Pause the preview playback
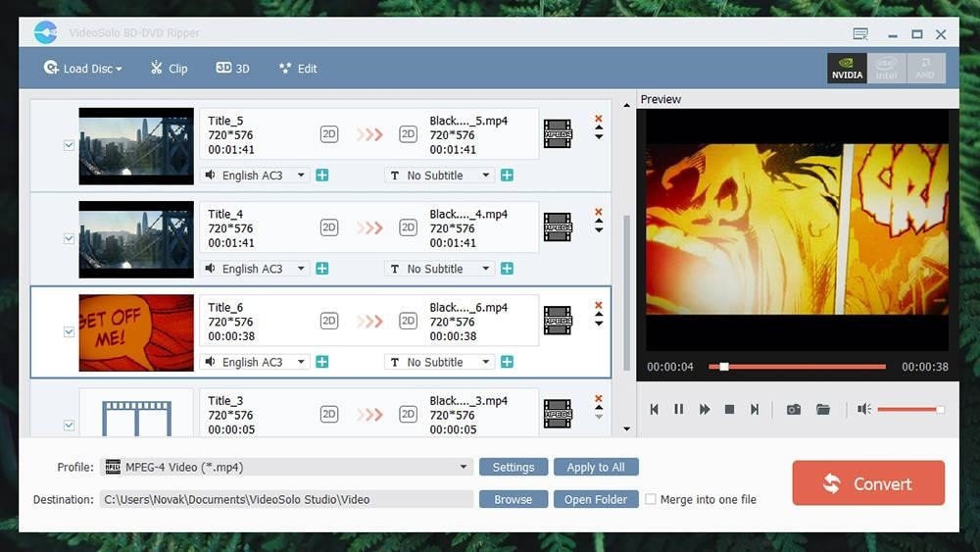The image size is (980, 552). [678, 409]
